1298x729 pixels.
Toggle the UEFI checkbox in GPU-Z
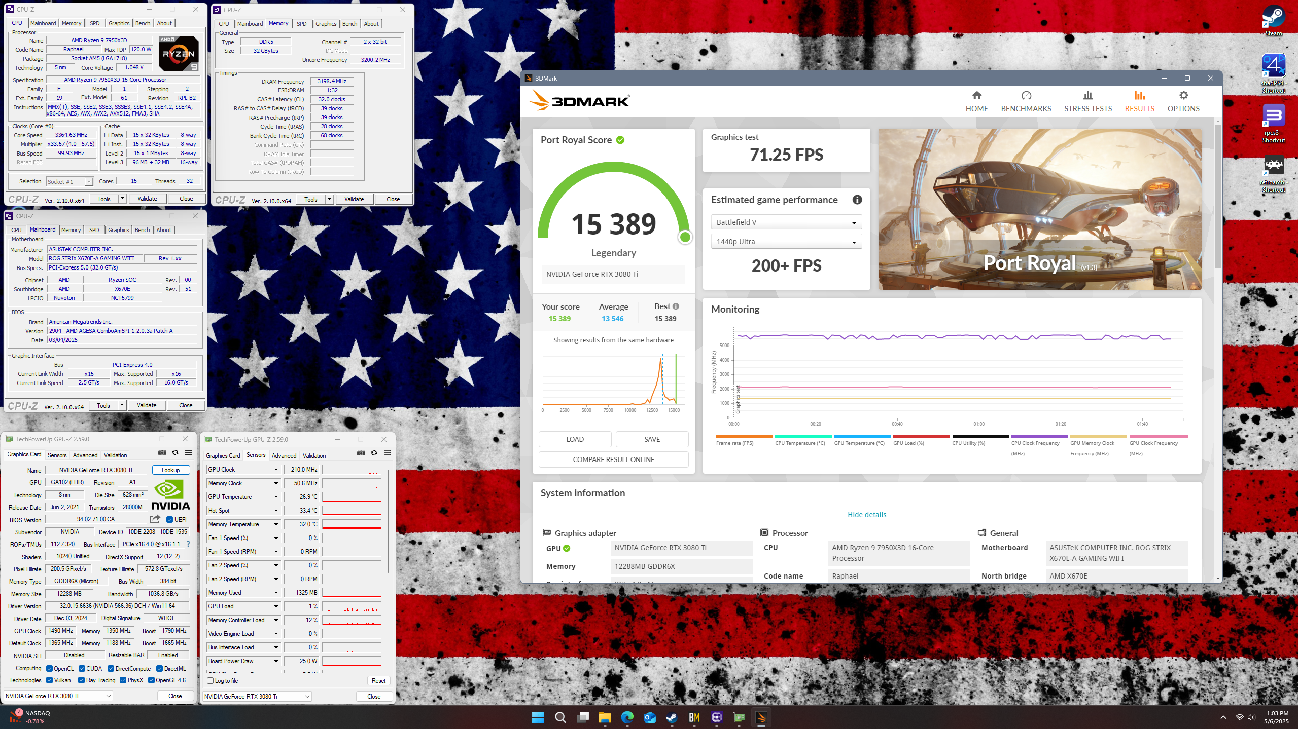coord(169,519)
